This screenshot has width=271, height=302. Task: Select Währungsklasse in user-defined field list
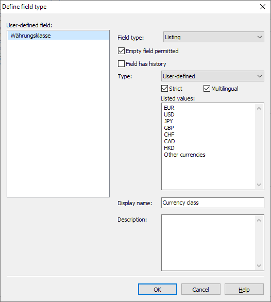tap(58, 36)
